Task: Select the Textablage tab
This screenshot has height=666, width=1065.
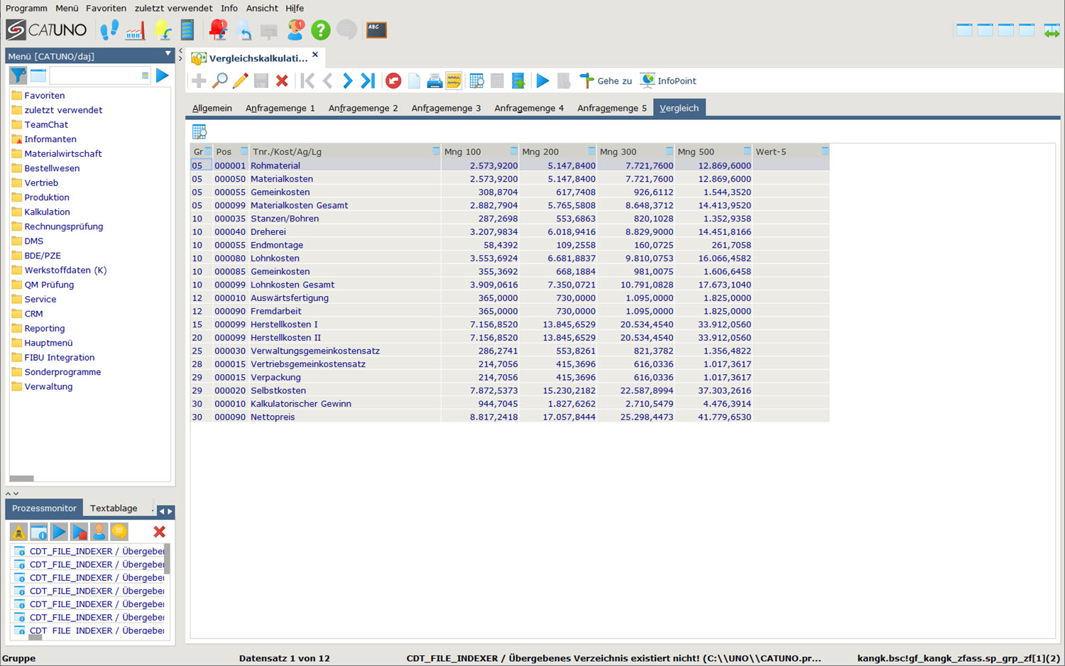Action: point(114,508)
